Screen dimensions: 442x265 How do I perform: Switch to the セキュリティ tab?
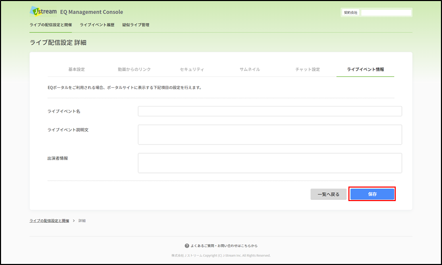click(x=192, y=69)
